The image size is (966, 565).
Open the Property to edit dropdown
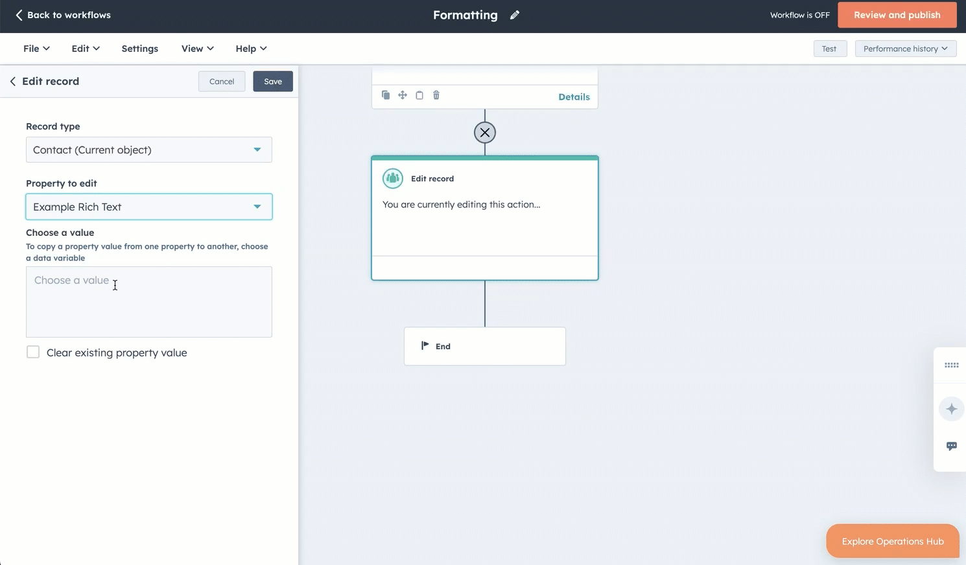(x=148, y=206)
